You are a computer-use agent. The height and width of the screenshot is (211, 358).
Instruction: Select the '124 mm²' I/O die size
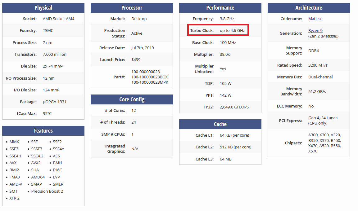(51, 90)
